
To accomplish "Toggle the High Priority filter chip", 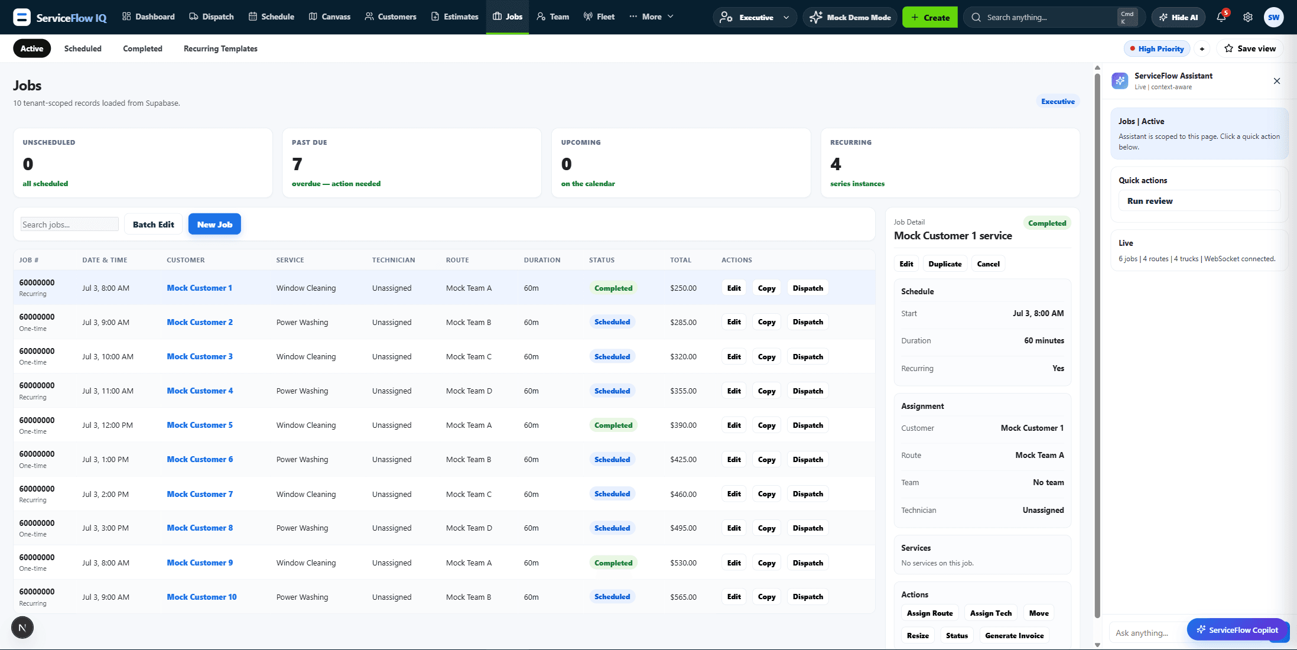I will coord(1157,48).
